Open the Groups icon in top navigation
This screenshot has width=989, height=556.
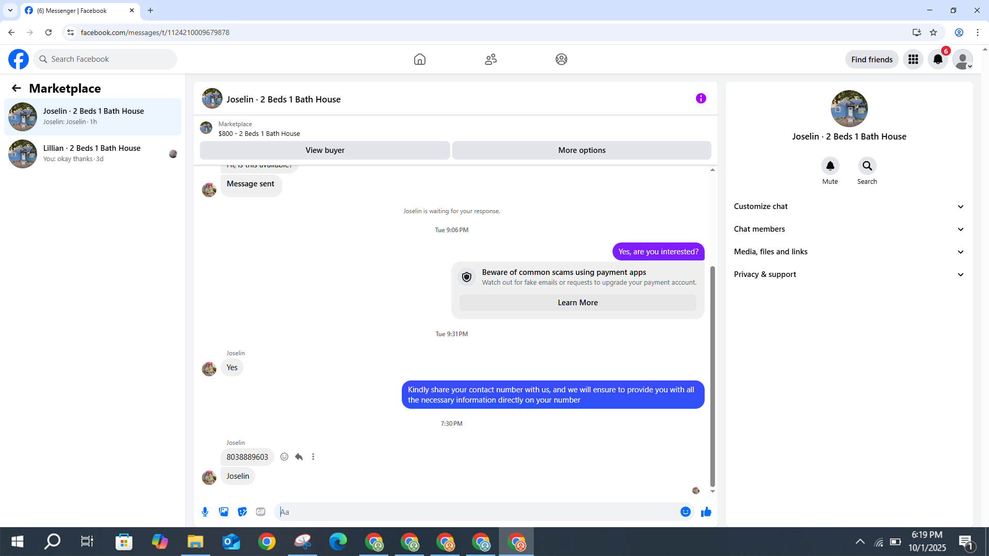point(561,59)
